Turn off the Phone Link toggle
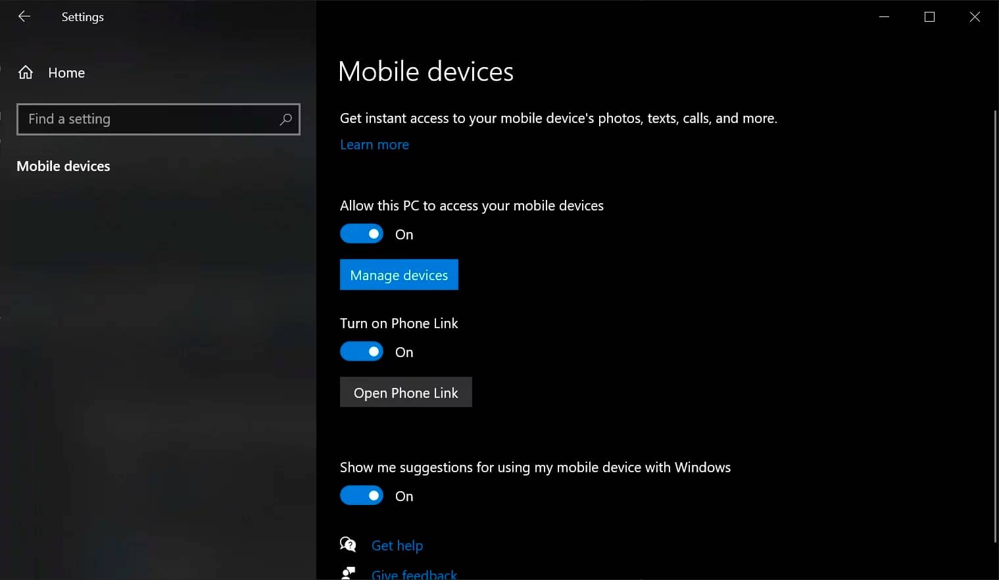999x580 pixels. [362, 352]
